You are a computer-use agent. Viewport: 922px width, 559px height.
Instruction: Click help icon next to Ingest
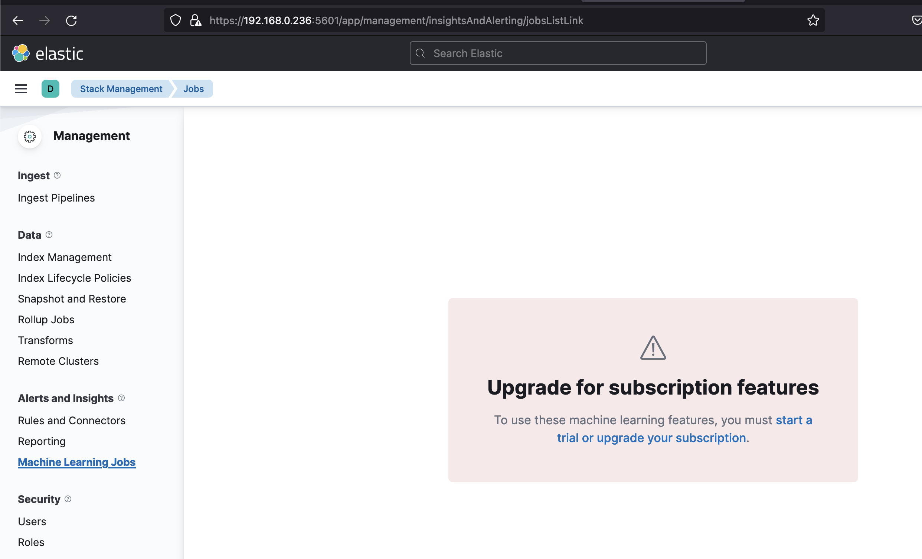click(57, 175)
